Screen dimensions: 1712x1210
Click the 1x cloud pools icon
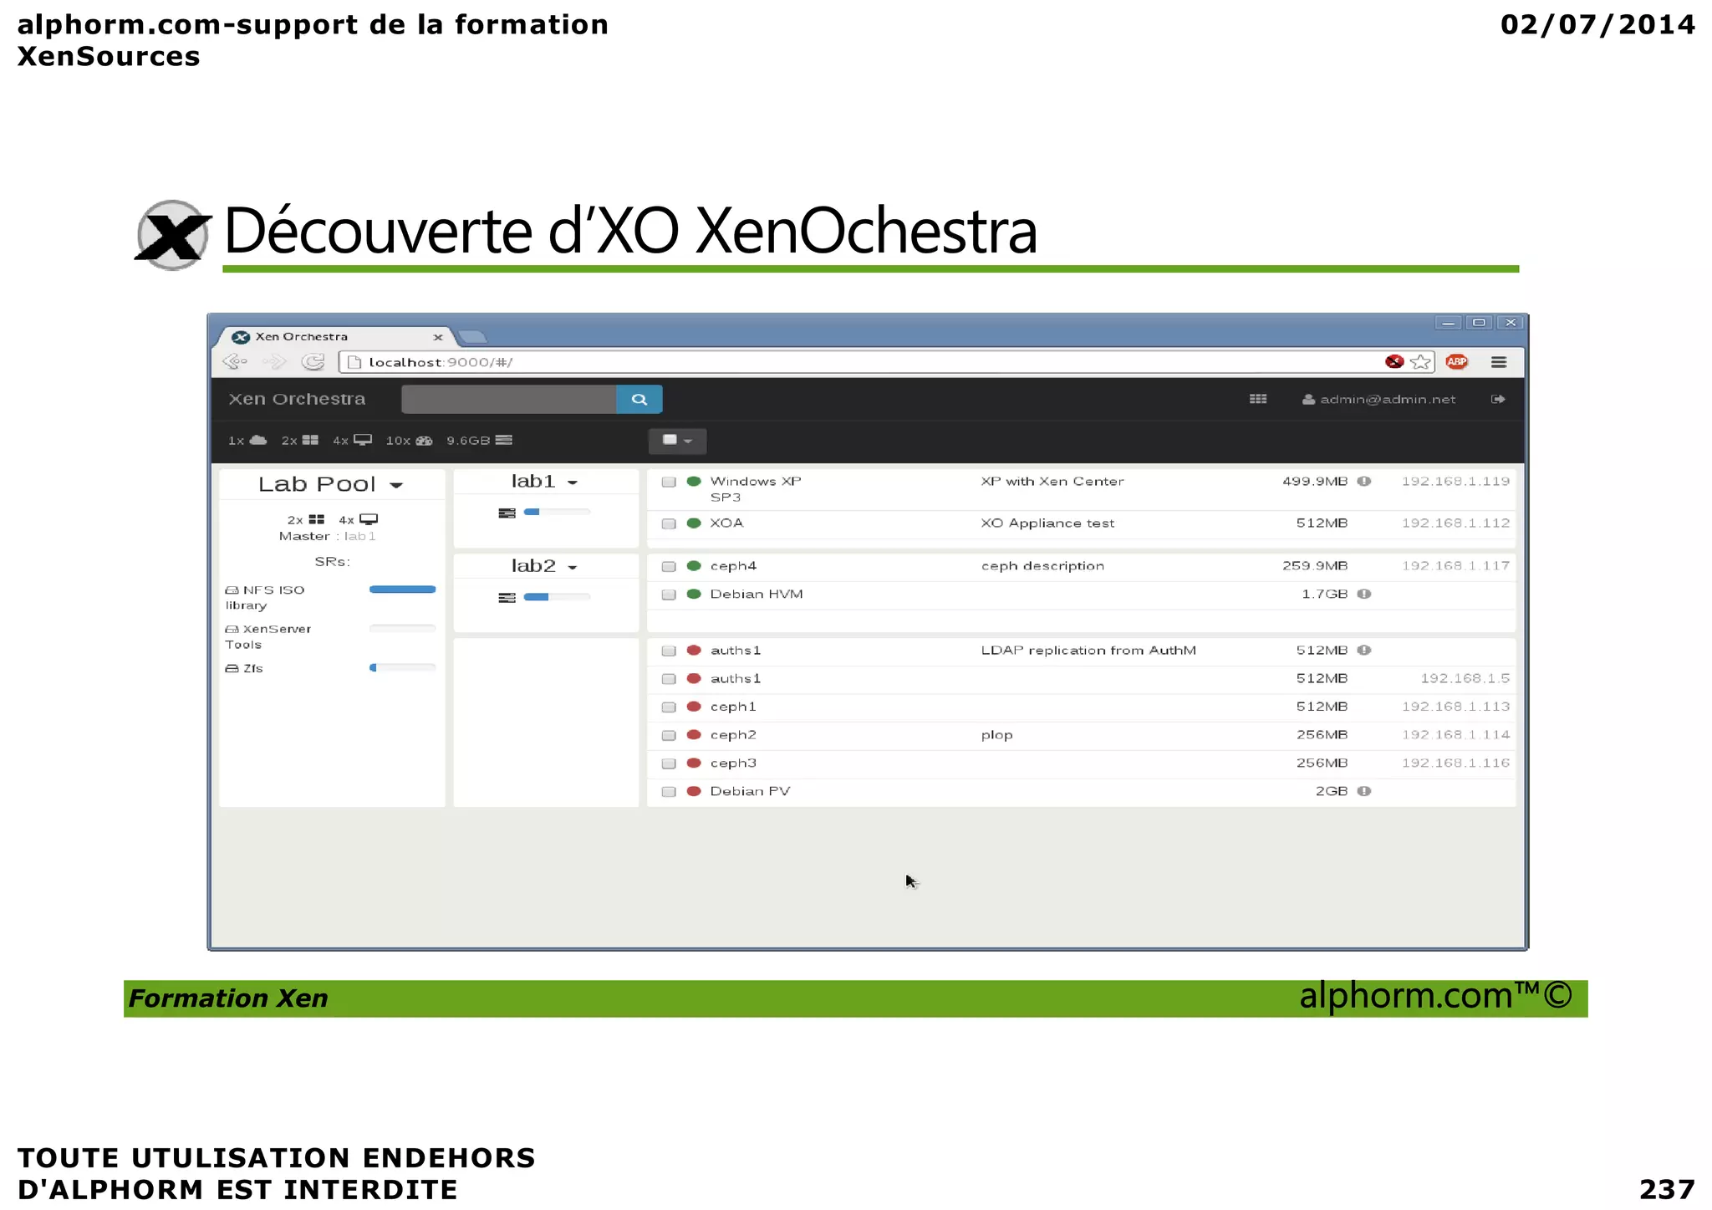point(258,440)
